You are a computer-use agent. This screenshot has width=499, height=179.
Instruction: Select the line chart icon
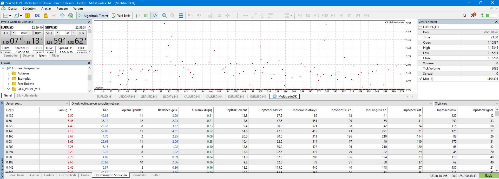[155, 16]
